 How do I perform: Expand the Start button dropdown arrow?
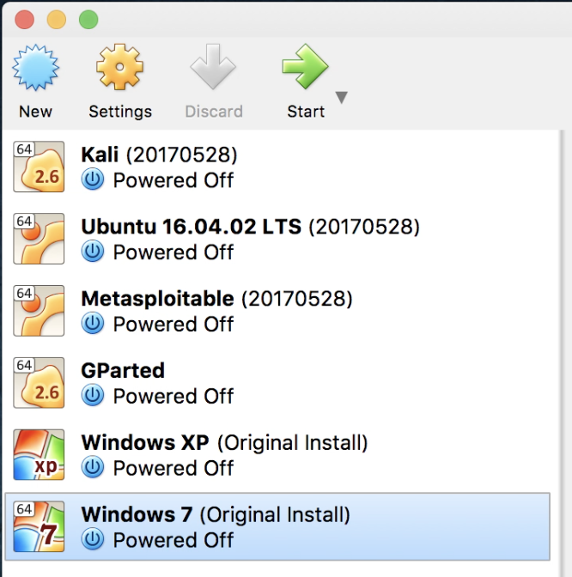point(342,97)
